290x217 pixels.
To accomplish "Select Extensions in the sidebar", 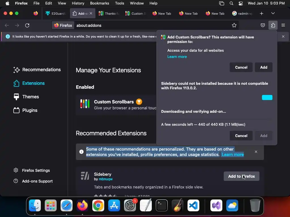I will 29,83.
